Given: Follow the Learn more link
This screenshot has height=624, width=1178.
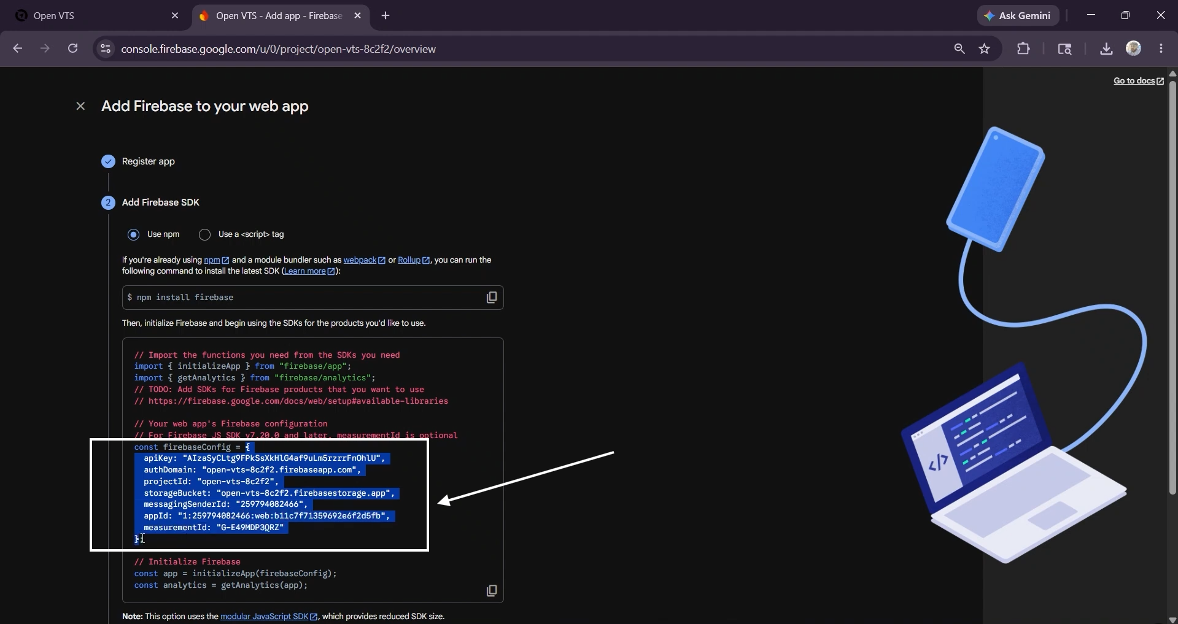Looking at the screenshot, I should point(309,271).
